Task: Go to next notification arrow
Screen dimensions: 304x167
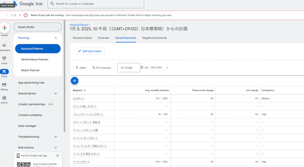Action: (20, 15)
